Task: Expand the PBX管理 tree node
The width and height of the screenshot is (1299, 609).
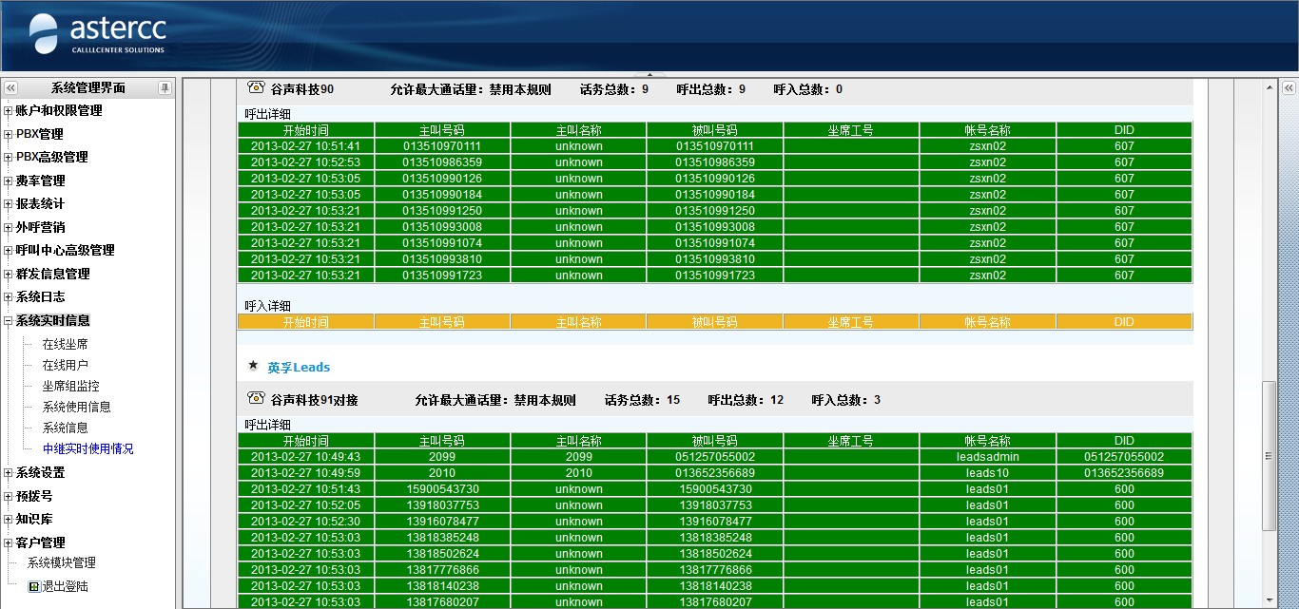Action: (x=9, y=134)
